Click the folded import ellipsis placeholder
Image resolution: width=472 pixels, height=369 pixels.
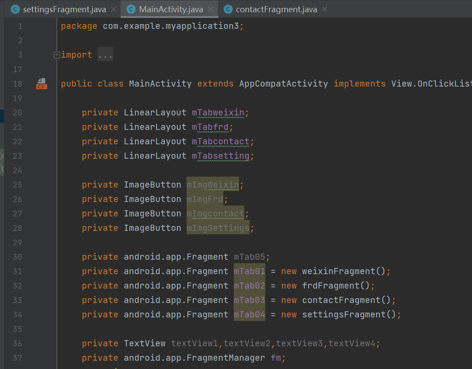(105, 55)
